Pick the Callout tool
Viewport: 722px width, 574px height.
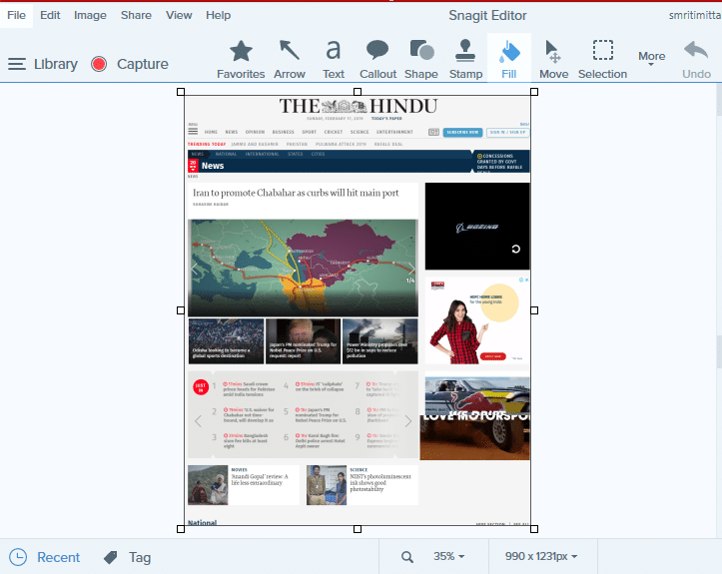[377, 59]
